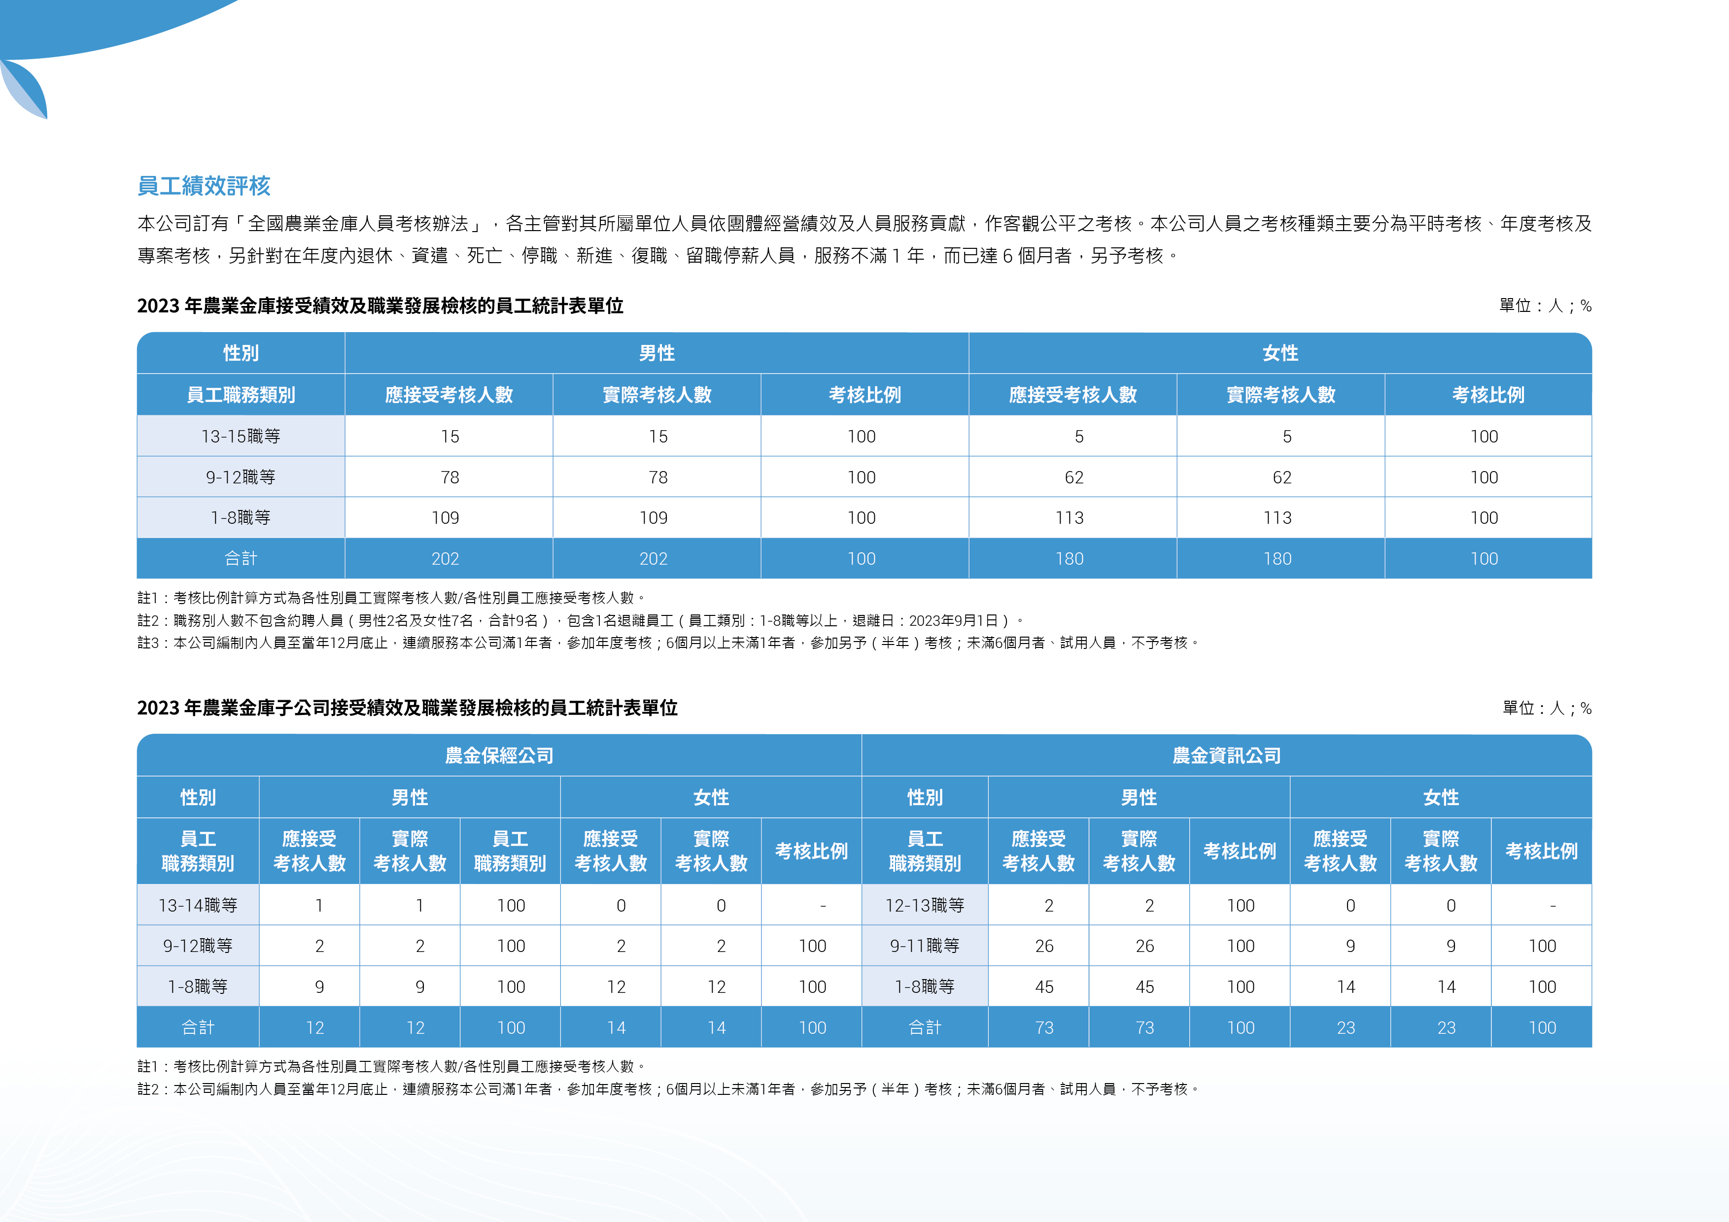
Task: Click the 員工職務類別 header in first table
Action: pos(241,395)
